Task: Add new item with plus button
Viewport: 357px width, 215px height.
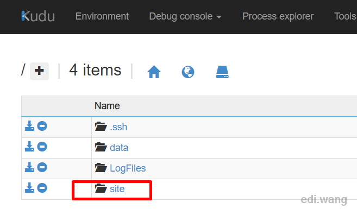Action: coord(39,71)
